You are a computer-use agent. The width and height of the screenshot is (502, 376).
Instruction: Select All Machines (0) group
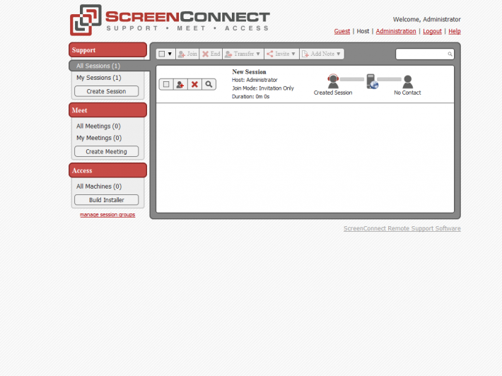(x=99, y=187)
